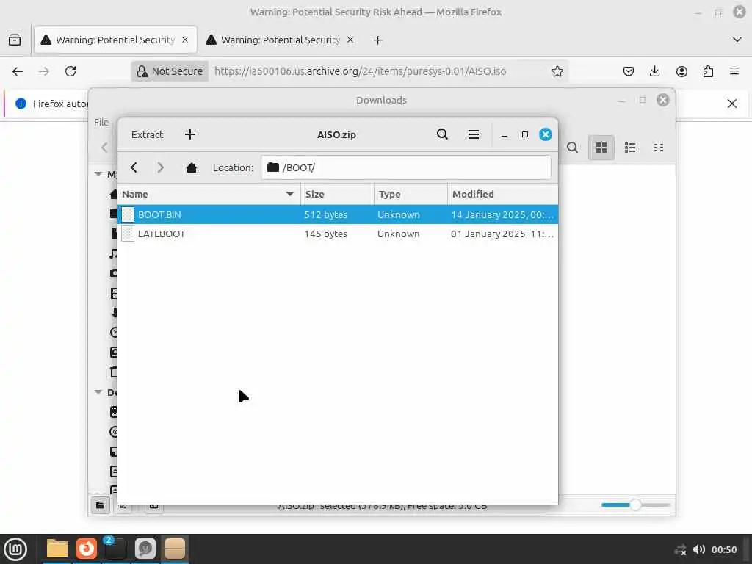Click the 145 bytes size cell
The height and width of the screenshot is (564, 752).
pyautogui.click(x=325, y=234)
